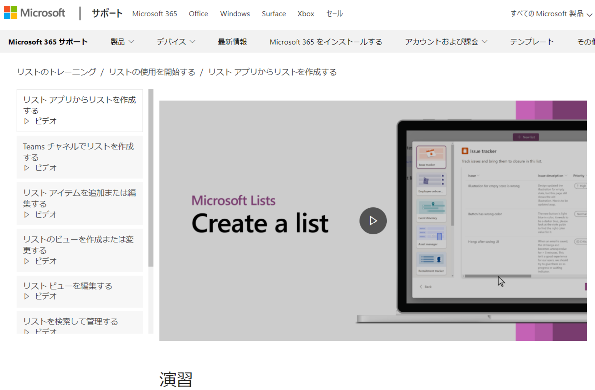Viewport: 595px width, 390px height.
Task: Switch to the Windows navigation item
Action: (235, 14)
